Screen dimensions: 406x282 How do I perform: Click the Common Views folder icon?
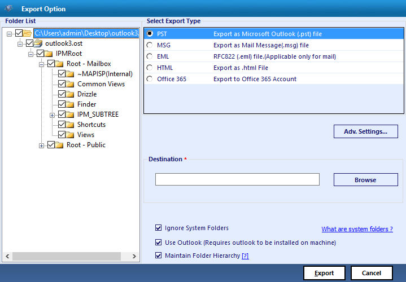70,84
